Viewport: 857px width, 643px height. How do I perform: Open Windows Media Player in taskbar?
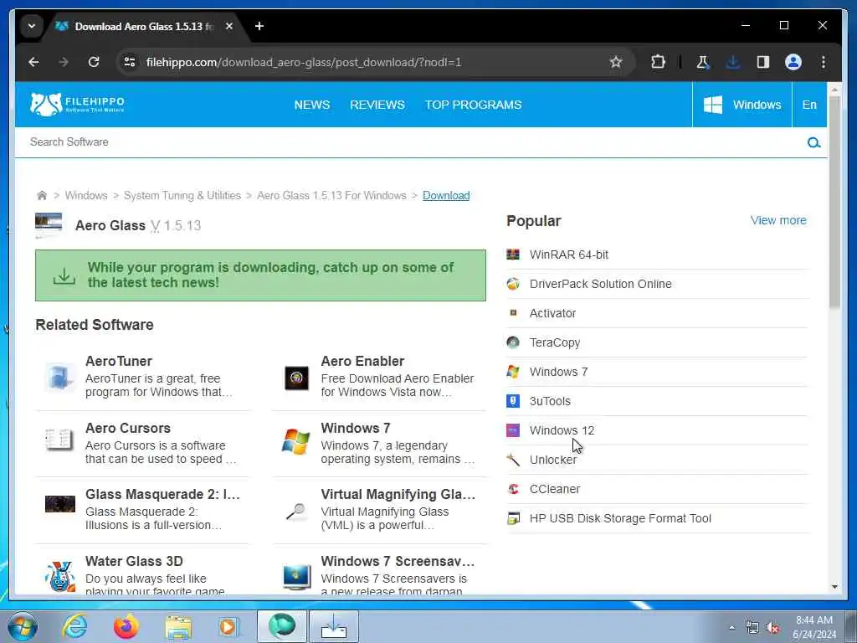tap(228, 626)
